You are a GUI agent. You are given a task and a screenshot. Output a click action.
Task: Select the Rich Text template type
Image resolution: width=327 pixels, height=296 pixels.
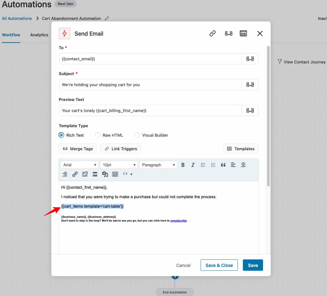coord(62,135)
